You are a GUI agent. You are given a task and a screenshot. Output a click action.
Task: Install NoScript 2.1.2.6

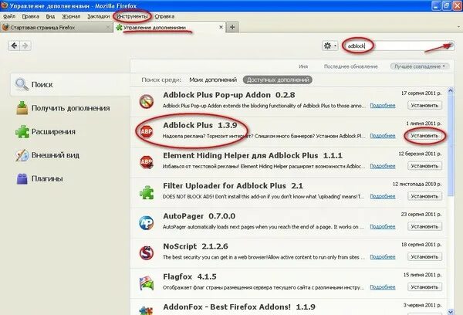pyautogui.click(x=424, y=257)
